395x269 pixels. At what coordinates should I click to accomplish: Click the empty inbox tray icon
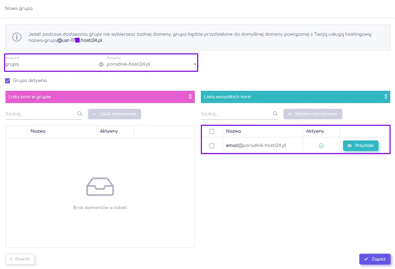(x=100, y=187)
